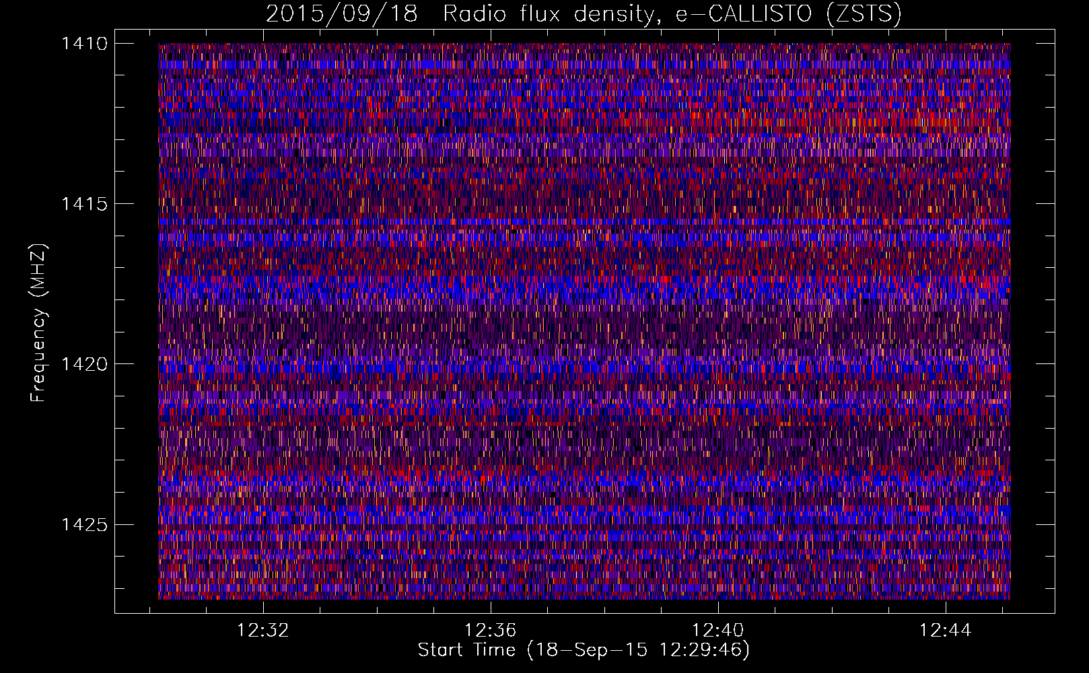The image size is (1089, 673).
Task: Click the 12:44 time tick label
Action: (946, 631)
